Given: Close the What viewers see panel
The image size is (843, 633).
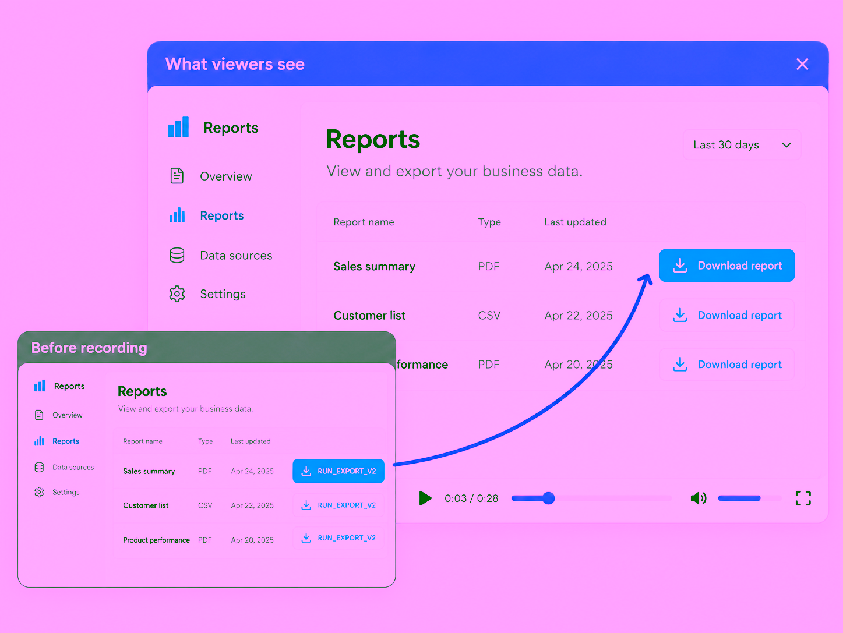Looking at the screenshot, I should tap(802, 64).
